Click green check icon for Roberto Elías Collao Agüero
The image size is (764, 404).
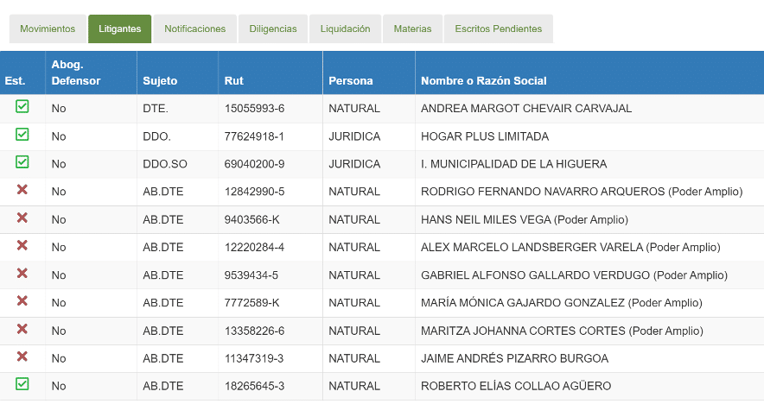pos(22,384)
